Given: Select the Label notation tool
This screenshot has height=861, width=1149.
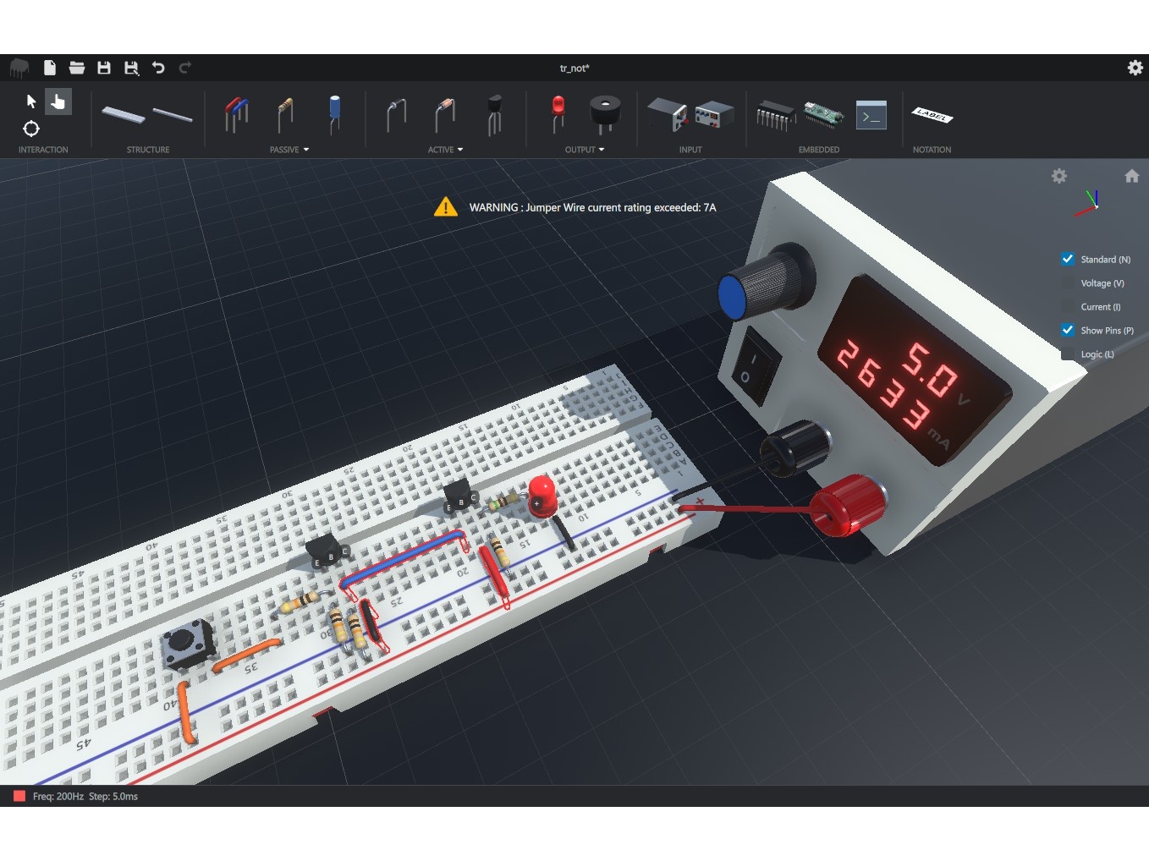Looking at the screenshot, I should pyautogui.click(x=932, y=116).
